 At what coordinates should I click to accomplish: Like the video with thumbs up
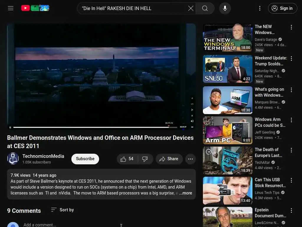point(127,159)
